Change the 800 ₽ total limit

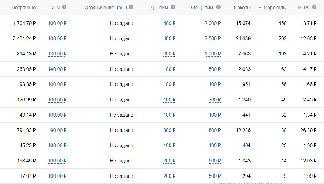click(215, 130)
